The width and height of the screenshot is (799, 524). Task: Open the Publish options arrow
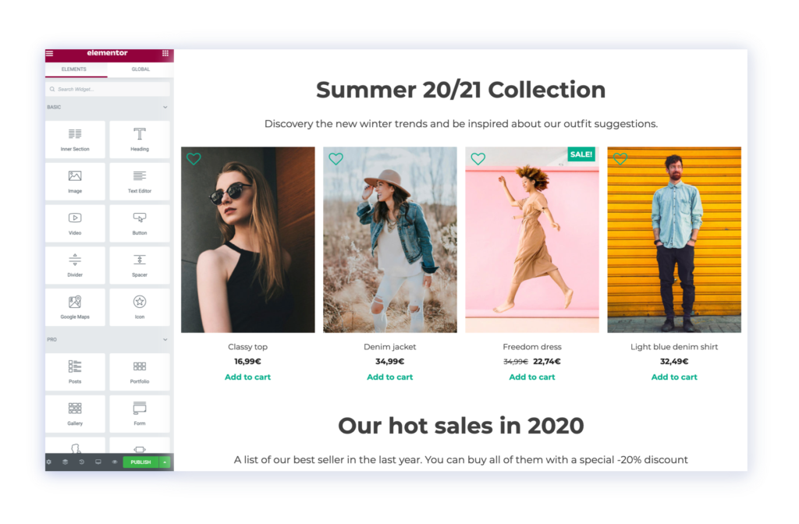click(165, 462)
